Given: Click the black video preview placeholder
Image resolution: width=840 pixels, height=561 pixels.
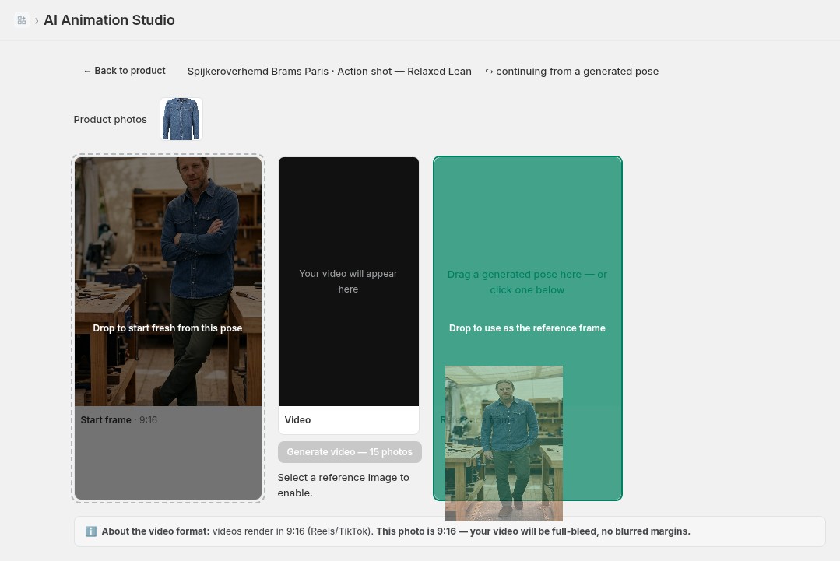Looking at the screenshot, I should tap(349, 282).
